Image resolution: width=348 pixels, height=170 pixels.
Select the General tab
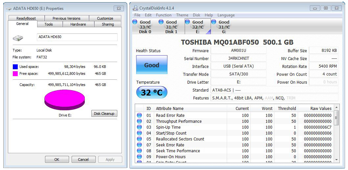point(22,24)
